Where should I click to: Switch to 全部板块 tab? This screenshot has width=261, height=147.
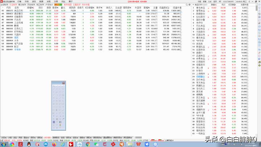point(4,5)
